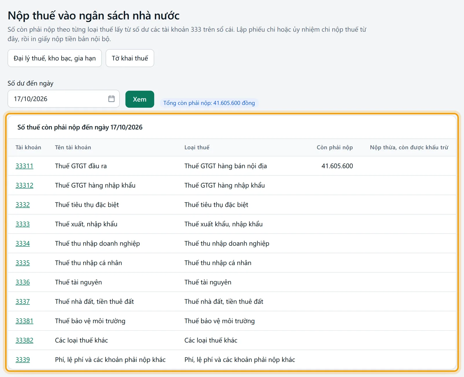Open account 33312 link

click(x=24, y=185)
